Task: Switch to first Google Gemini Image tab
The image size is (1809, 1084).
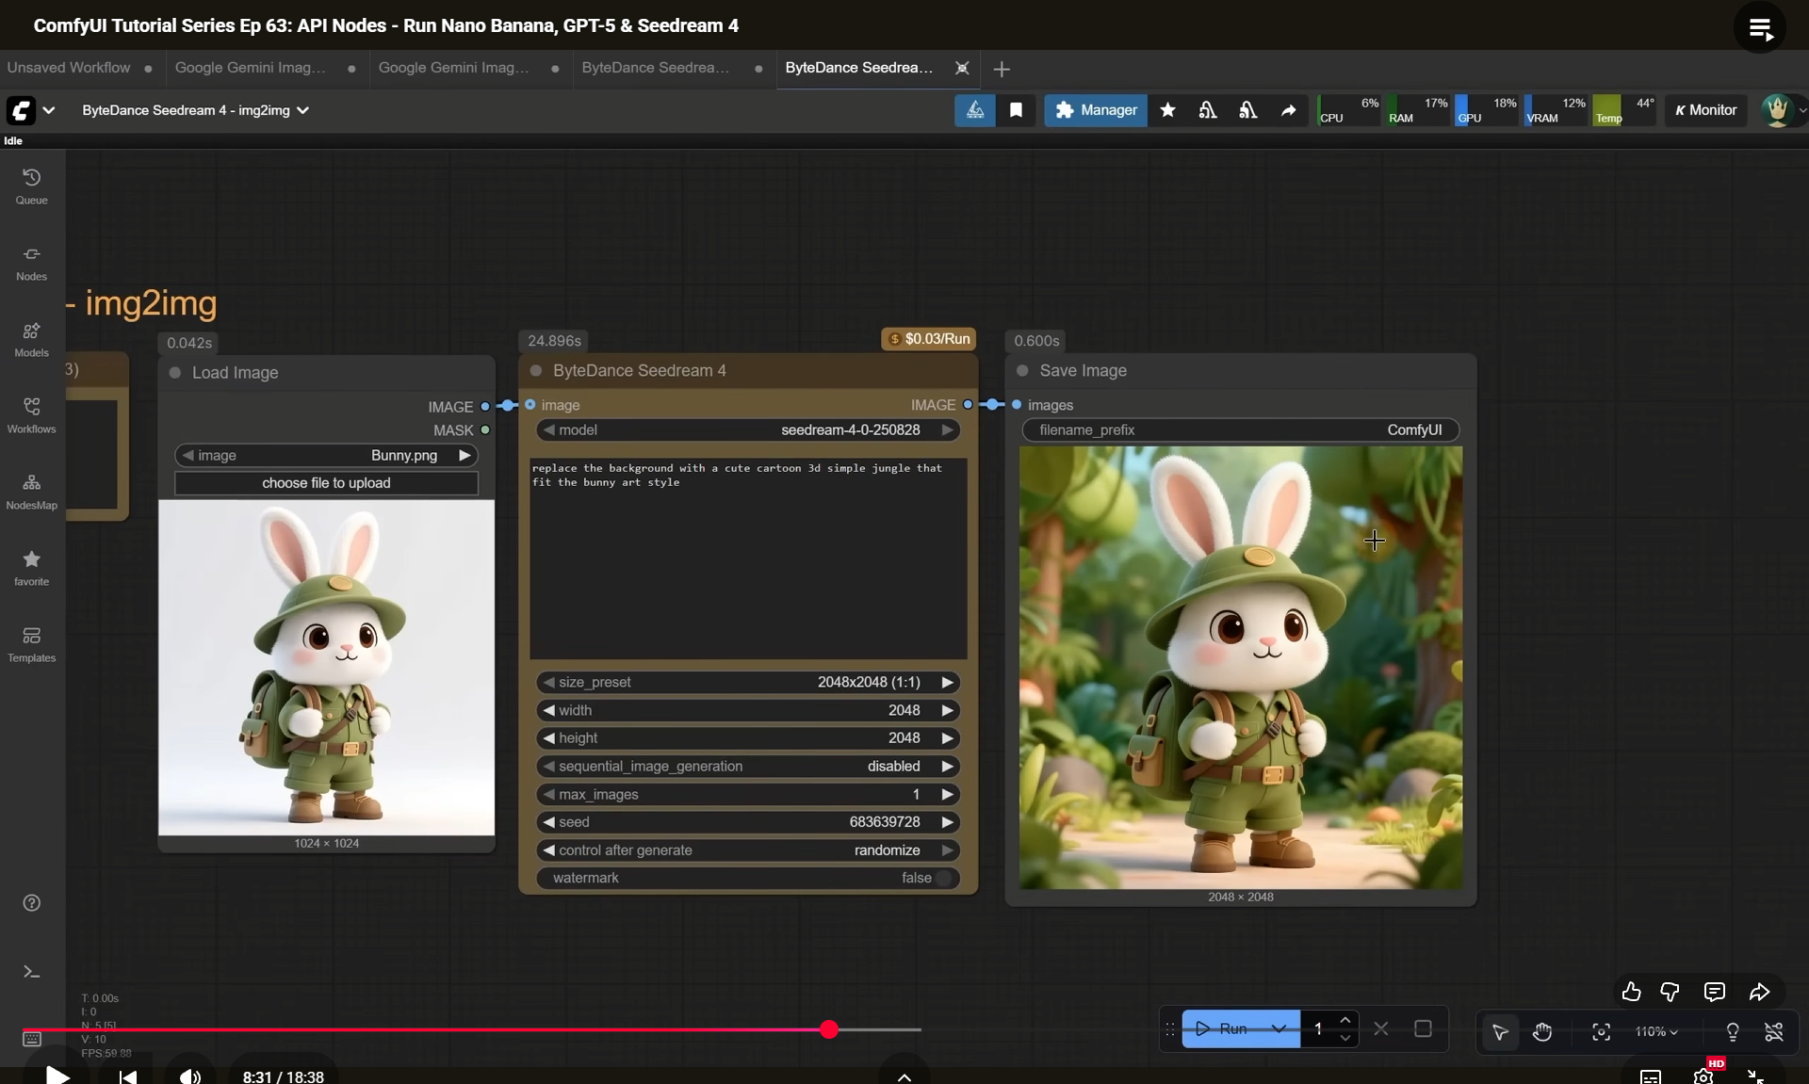Action: [x=251, y=68]
